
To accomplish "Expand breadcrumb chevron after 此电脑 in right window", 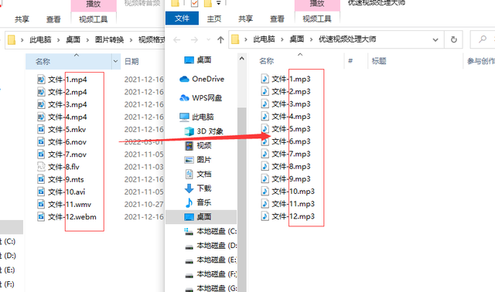I will pos(282,39).
